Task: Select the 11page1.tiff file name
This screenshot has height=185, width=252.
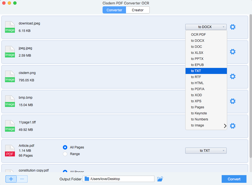Action: tap(27, 122)
